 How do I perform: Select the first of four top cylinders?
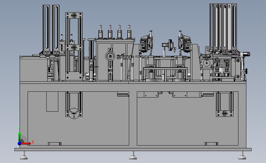pos(101,32)
